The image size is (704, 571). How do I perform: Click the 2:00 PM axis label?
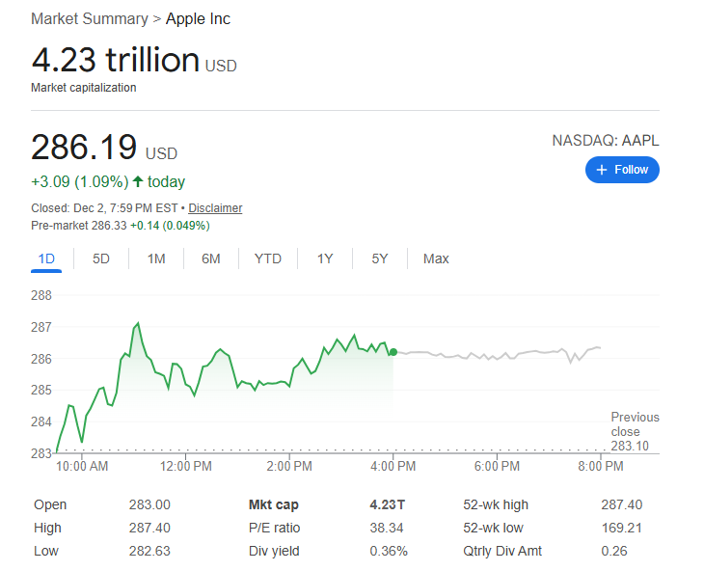click(289, 466)
